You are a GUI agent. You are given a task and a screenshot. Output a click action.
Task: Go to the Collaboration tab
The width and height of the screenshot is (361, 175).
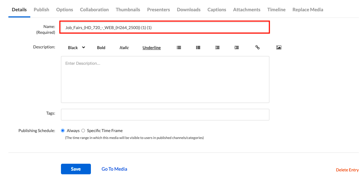[x=95, y=9]
